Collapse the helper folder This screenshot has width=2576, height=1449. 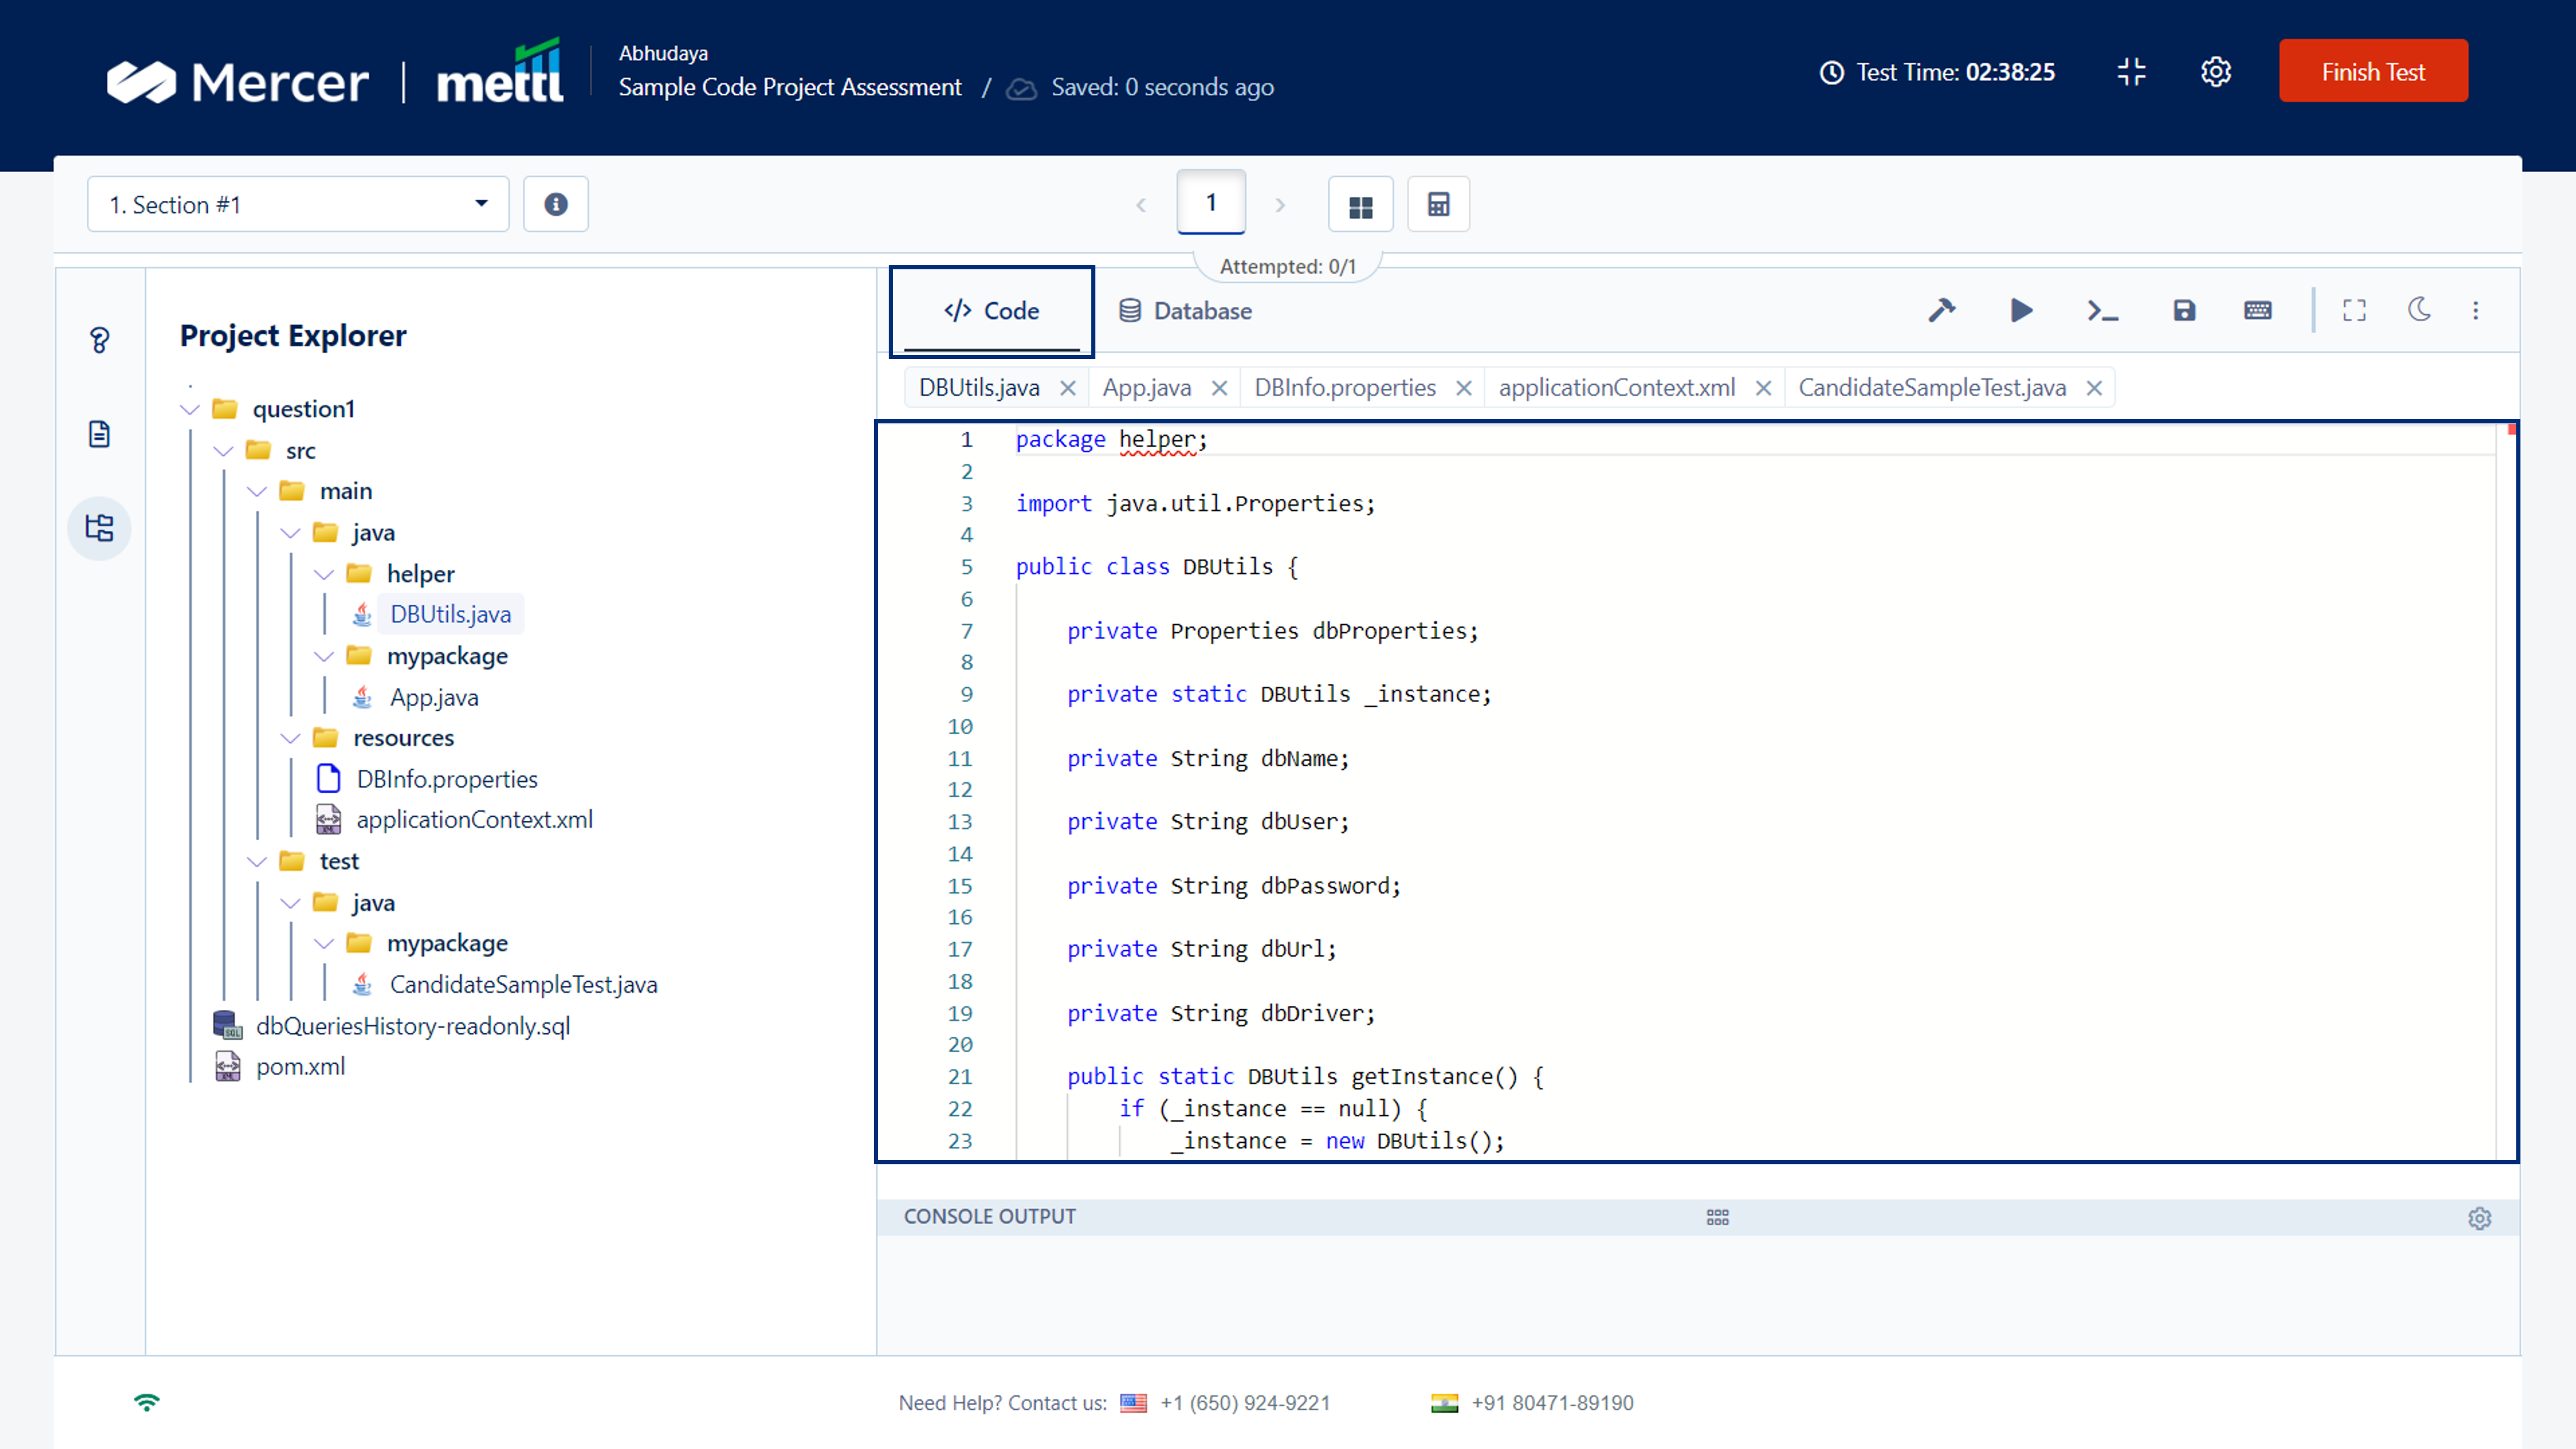click(324, 574)
